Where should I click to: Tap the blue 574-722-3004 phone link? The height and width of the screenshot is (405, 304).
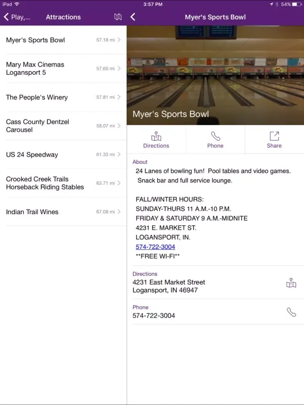pos(155,247)
